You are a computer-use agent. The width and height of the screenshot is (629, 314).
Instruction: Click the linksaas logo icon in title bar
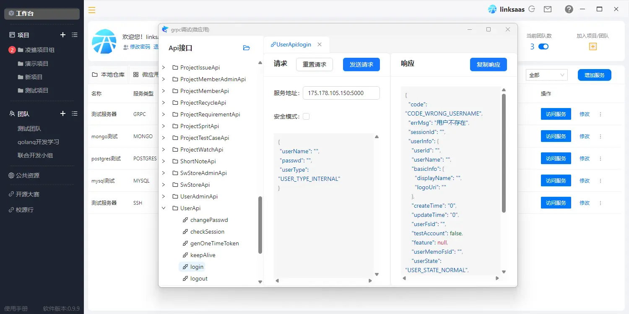coord(492,9)
